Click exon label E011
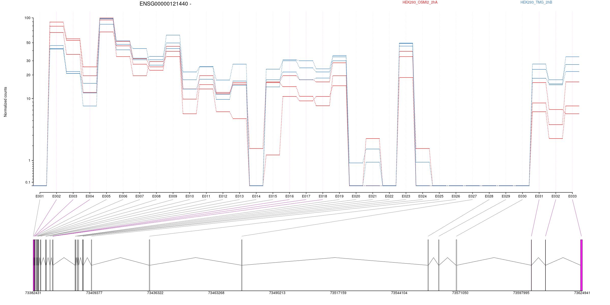This screenshot has width=610, height=305. [206, 196]
